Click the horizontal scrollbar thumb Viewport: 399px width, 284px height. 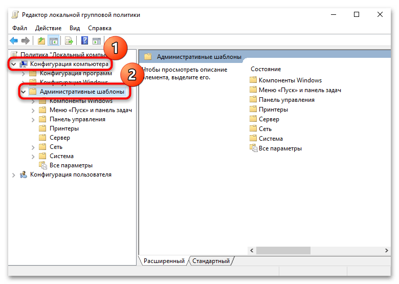283,250
